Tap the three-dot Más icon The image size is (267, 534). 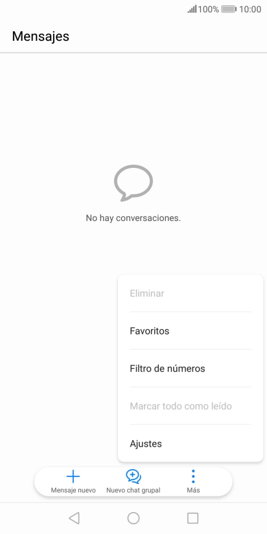point(193,476)
